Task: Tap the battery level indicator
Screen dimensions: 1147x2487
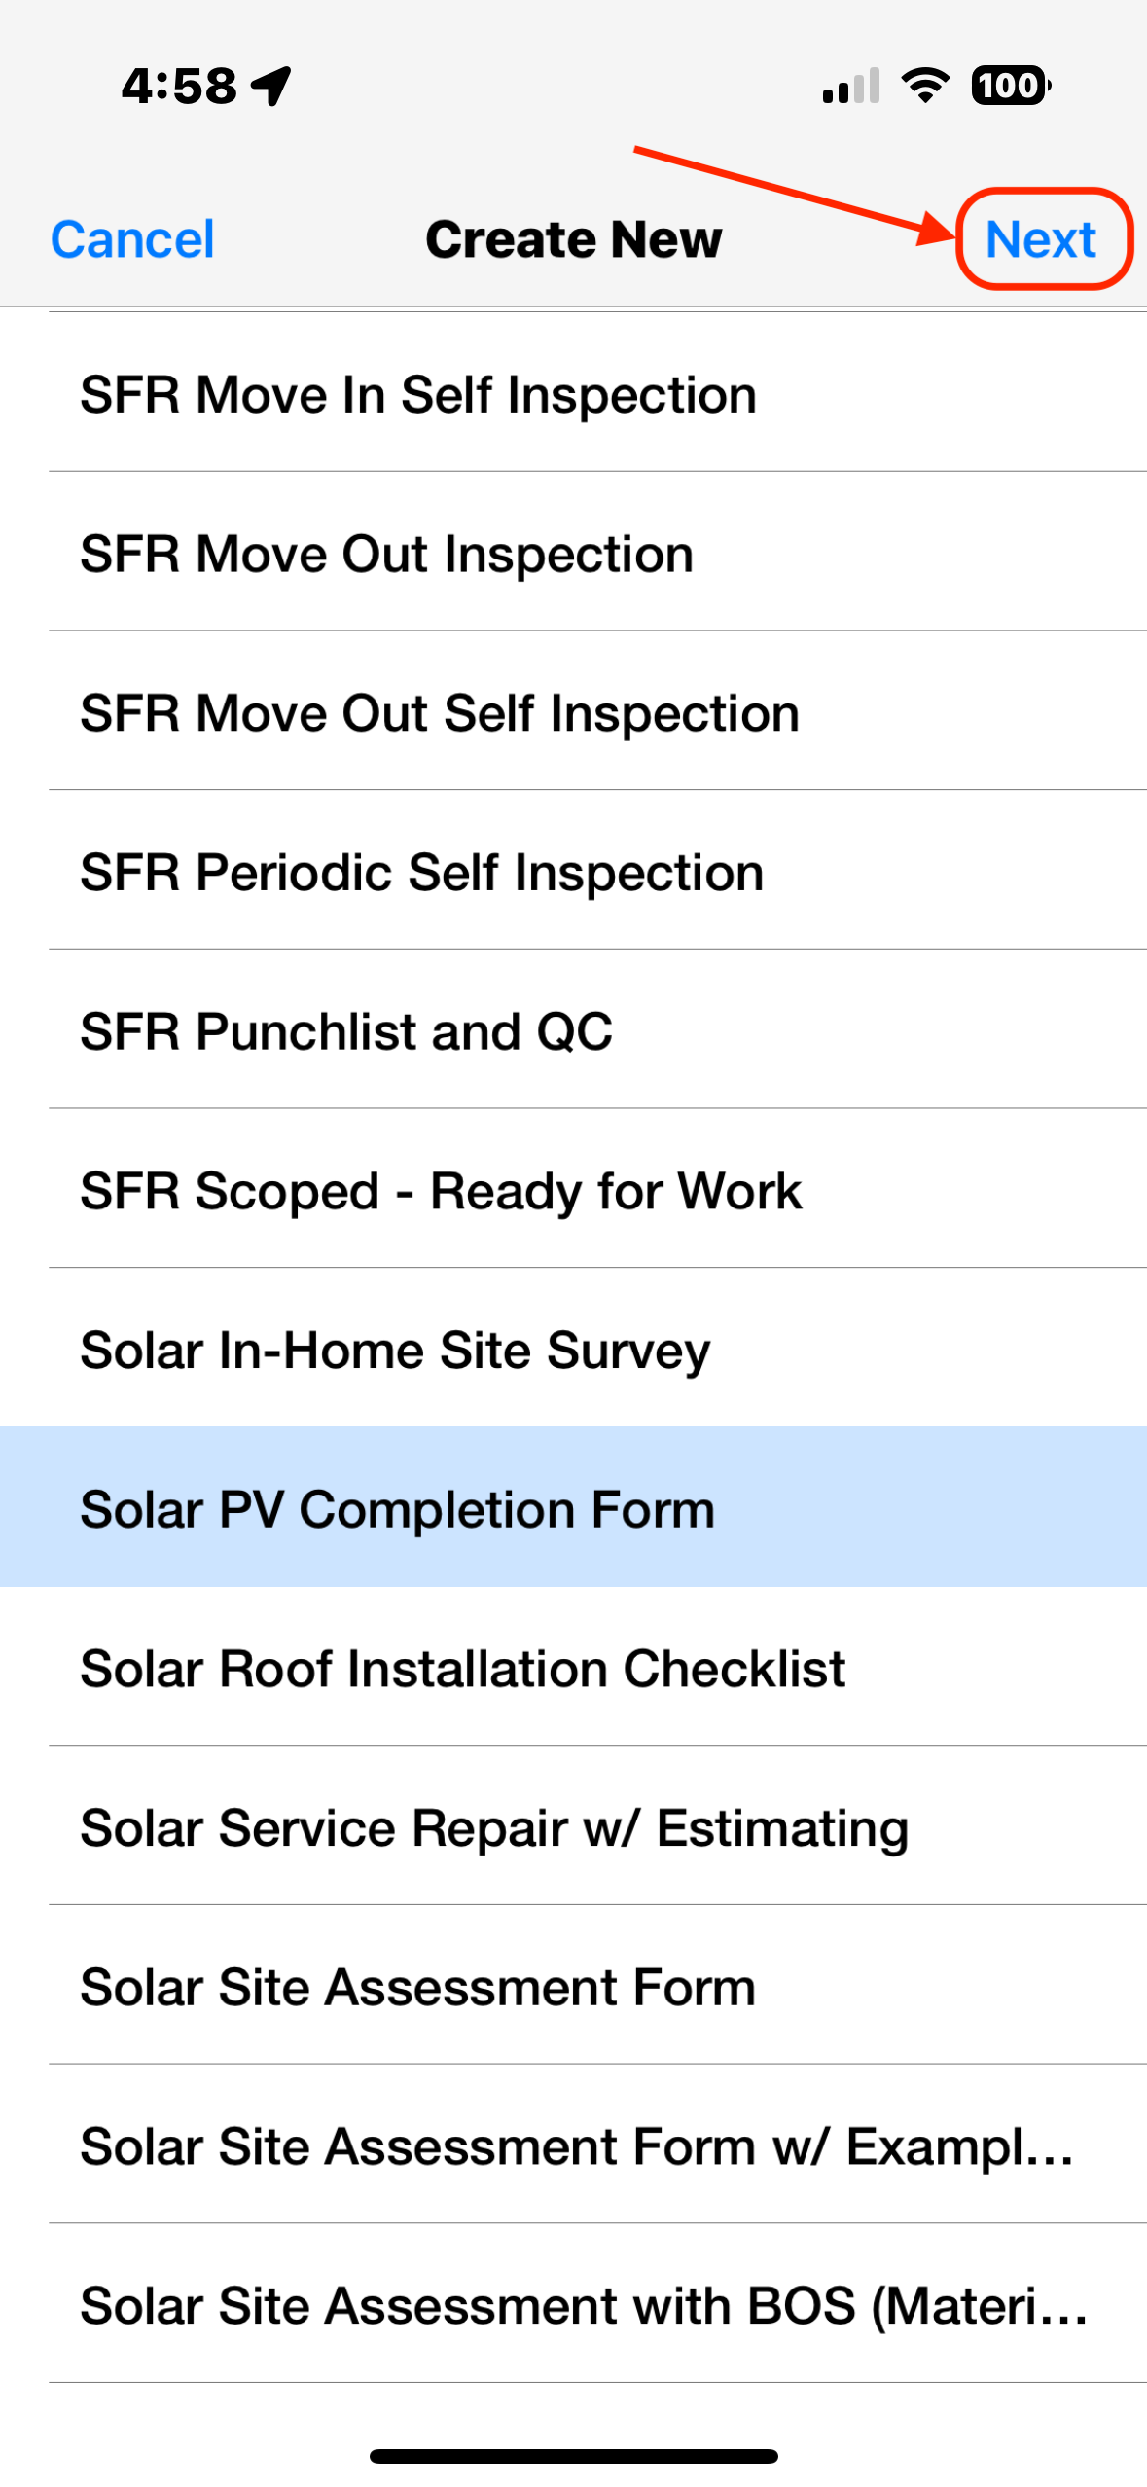Action: (x=1011, y=86)
